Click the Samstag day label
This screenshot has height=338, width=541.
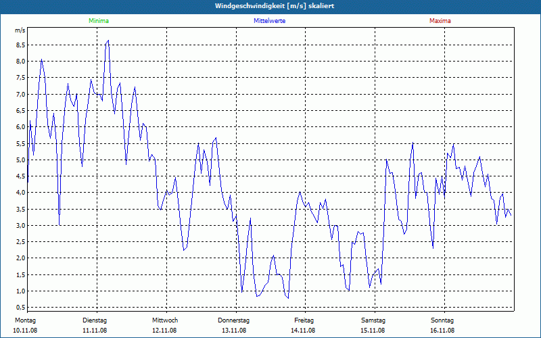pos(373,320)
